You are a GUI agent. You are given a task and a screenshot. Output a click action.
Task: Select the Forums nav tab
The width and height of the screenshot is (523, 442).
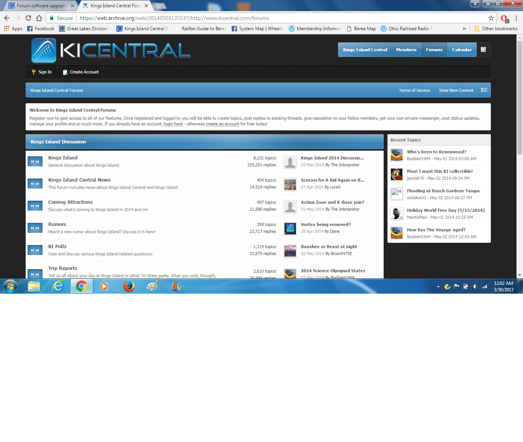tap(434, 50)
